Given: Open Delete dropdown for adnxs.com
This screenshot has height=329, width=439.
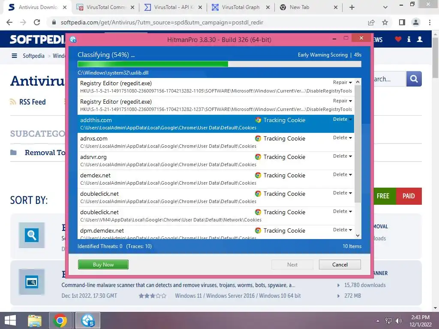Looking at the screenshot, I should click(x=343, y=138).
